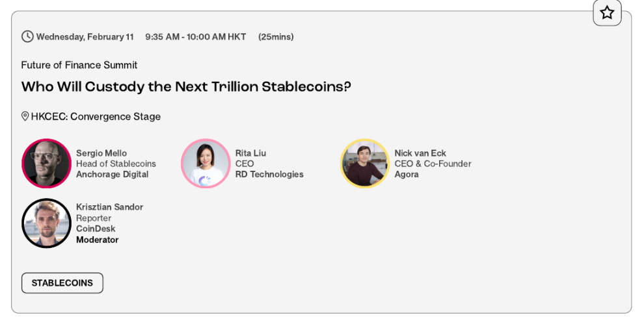
Task: Click the Anchorage Digital company name
Action: (112, 174)
